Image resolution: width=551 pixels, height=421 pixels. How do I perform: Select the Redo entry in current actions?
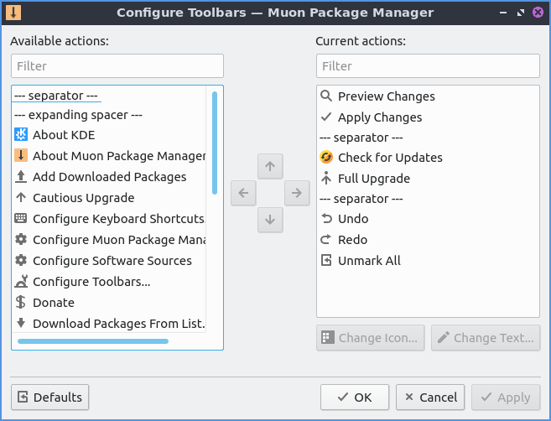[x=352, y=240]
